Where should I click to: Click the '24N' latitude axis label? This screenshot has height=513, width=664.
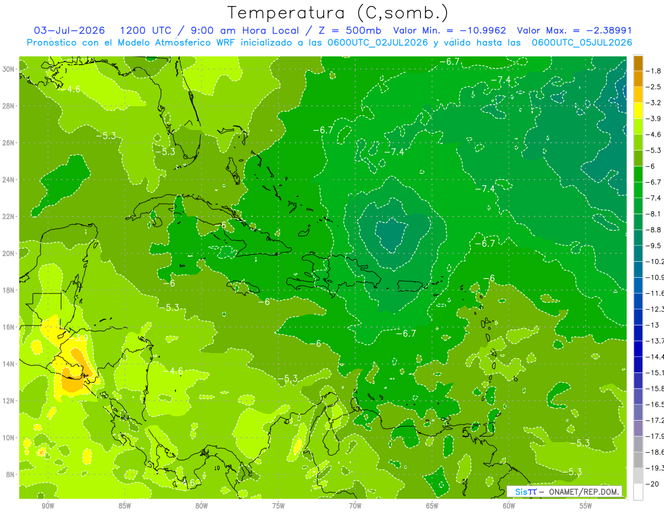point(9,179)
